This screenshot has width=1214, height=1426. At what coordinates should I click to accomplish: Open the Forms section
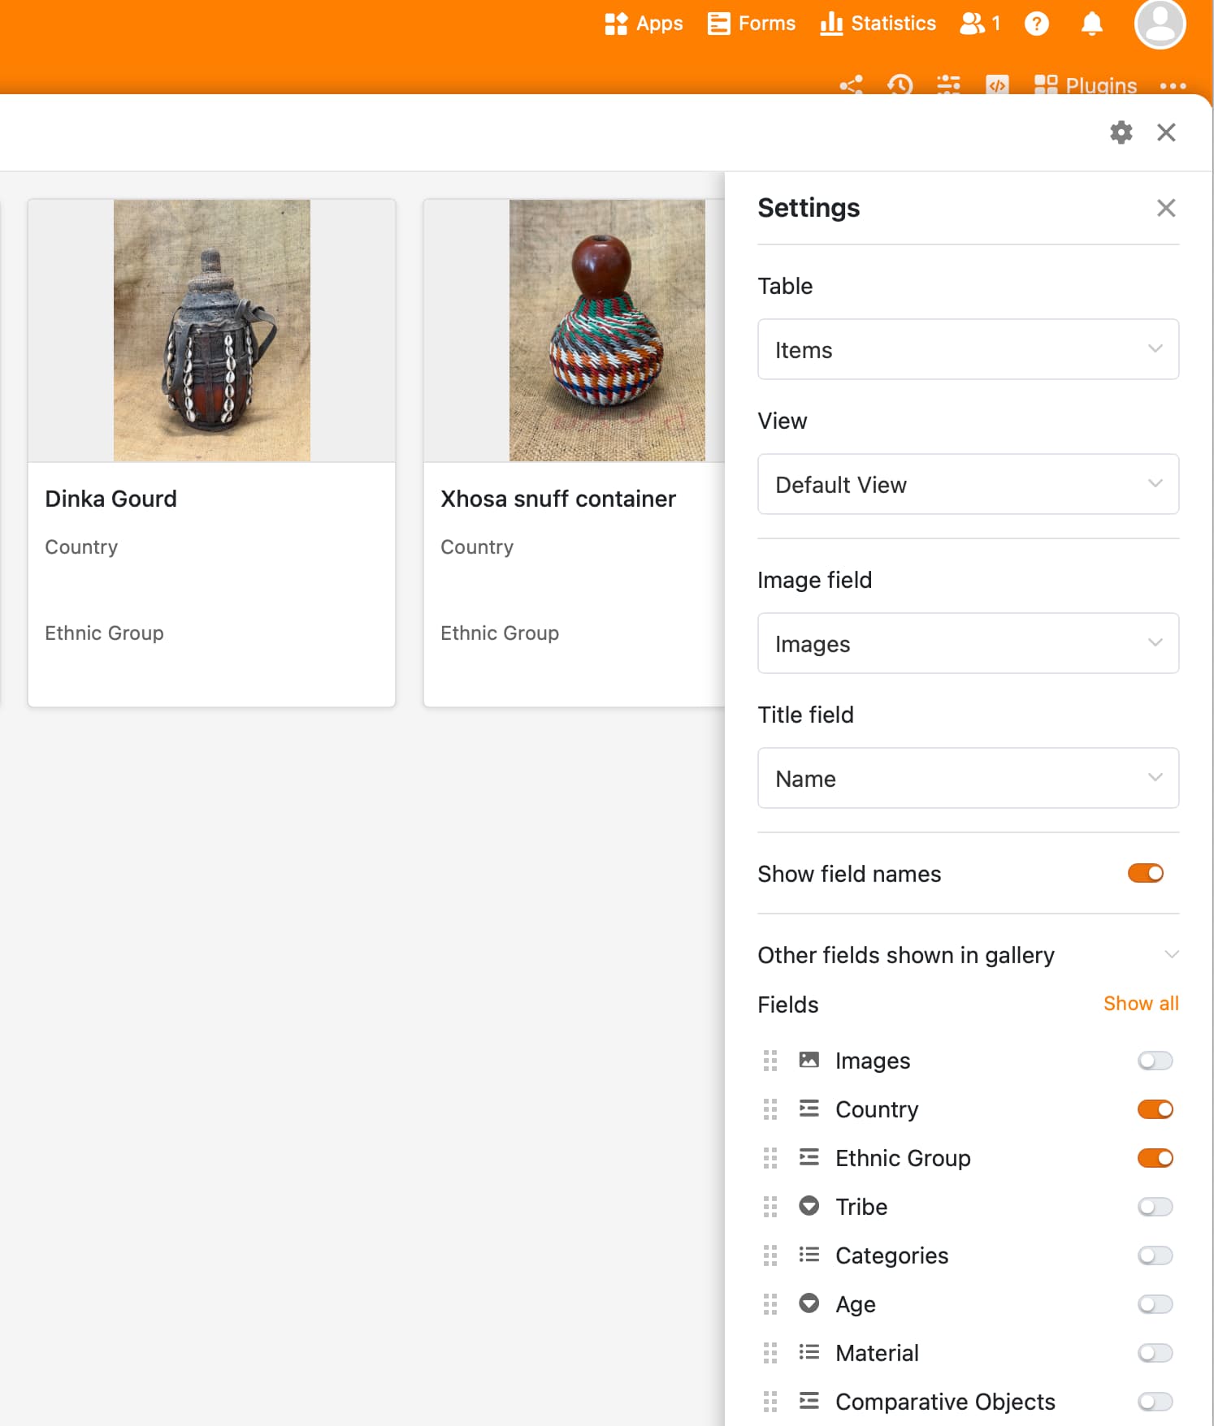click(x=751, y=24)
